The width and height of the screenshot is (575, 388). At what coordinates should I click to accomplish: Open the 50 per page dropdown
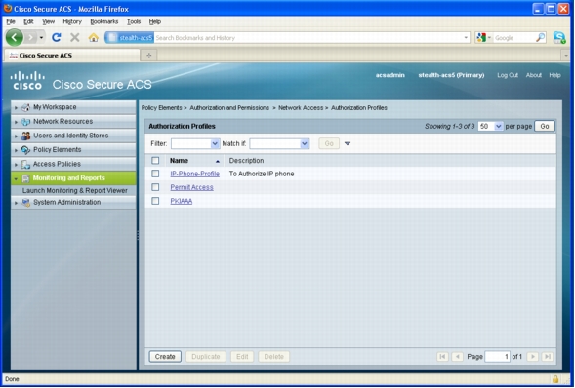click(x=490, y=127)
